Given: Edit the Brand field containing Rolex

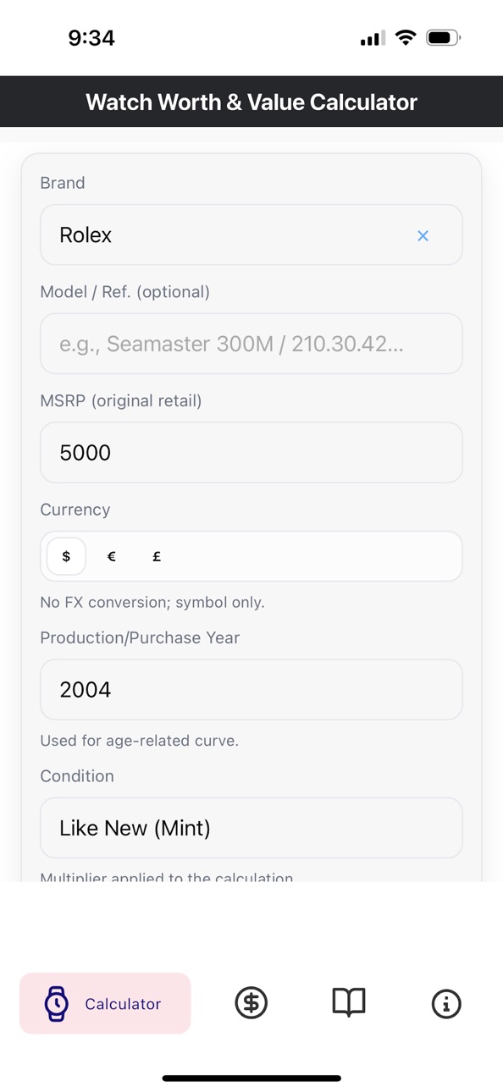Looking at the screenshot, I should [251, 234].
